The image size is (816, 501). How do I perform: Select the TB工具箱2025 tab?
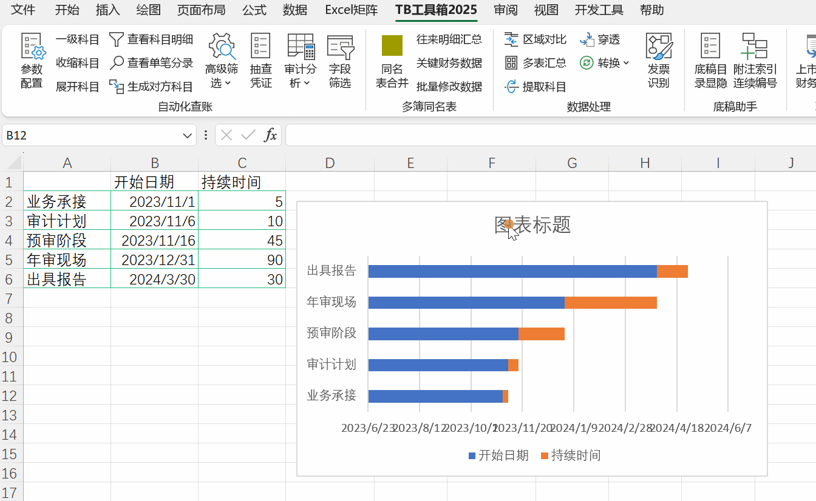point(436,10)
